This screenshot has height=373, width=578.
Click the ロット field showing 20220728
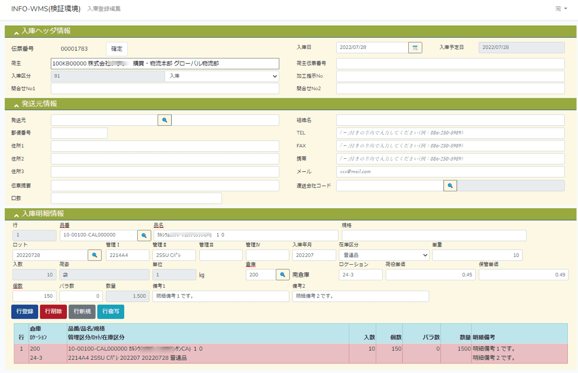click(x=50, y=255)
